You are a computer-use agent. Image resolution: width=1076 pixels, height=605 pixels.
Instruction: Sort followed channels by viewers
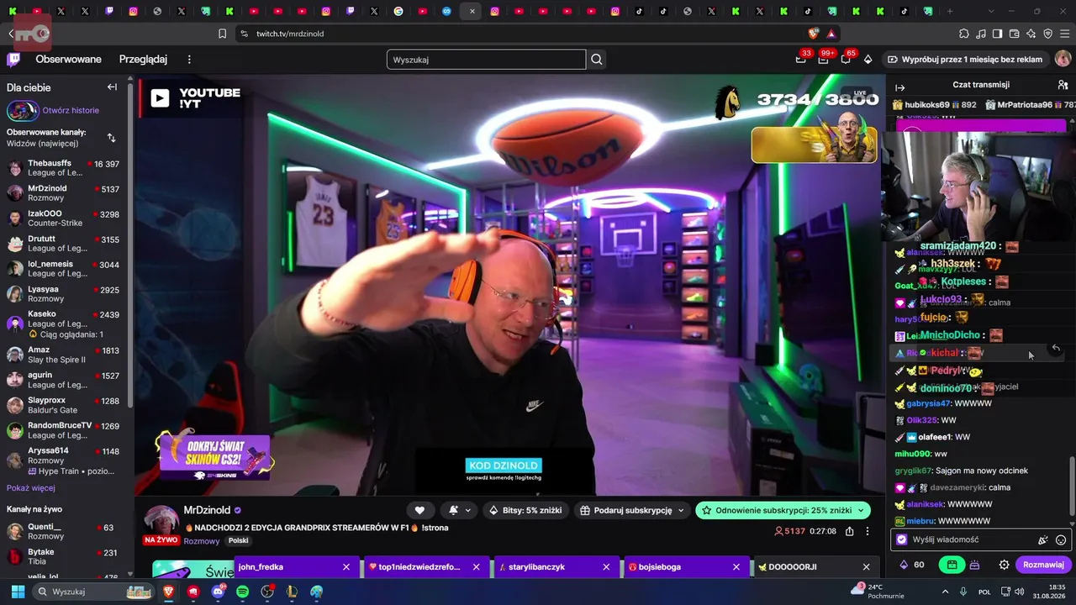[x=112, y=138]
